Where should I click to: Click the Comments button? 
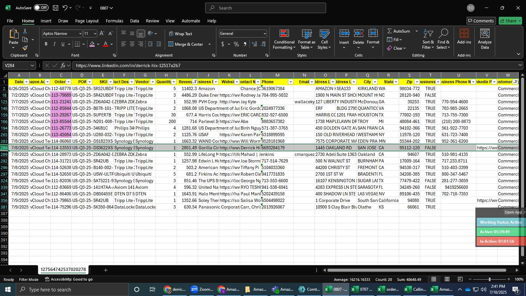pos(481,21)
